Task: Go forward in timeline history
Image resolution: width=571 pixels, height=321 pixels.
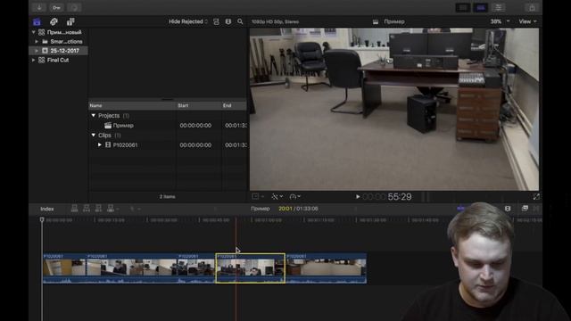Action: click(x=355, y=209)
